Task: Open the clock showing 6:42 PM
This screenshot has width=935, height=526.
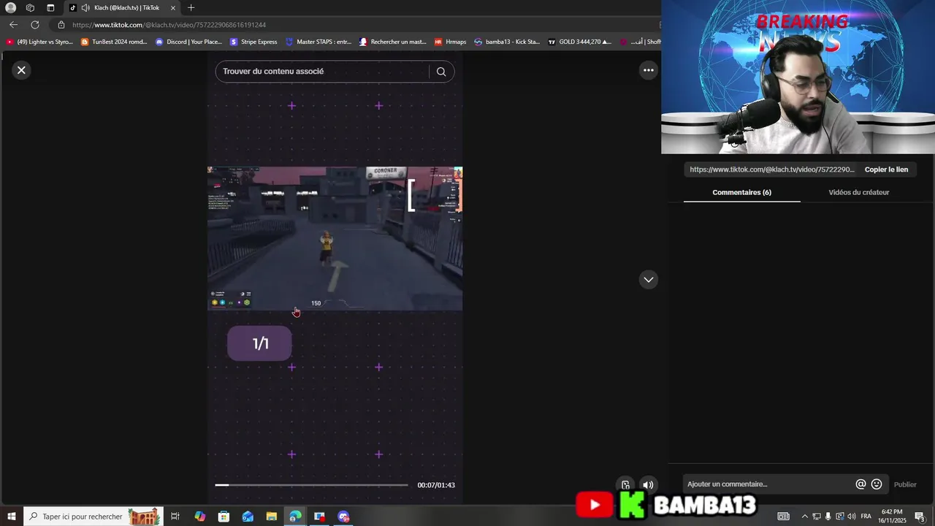Action: coord(892,517)
